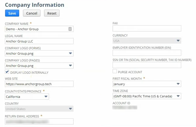Save the company information

tap(12, 13)
